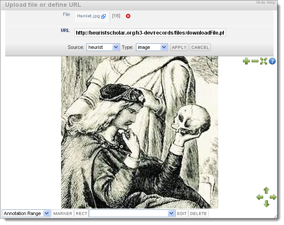This screenshot has width=284, height=225.
Task: Open the blue question mark help icon
Action: point(272,61)
